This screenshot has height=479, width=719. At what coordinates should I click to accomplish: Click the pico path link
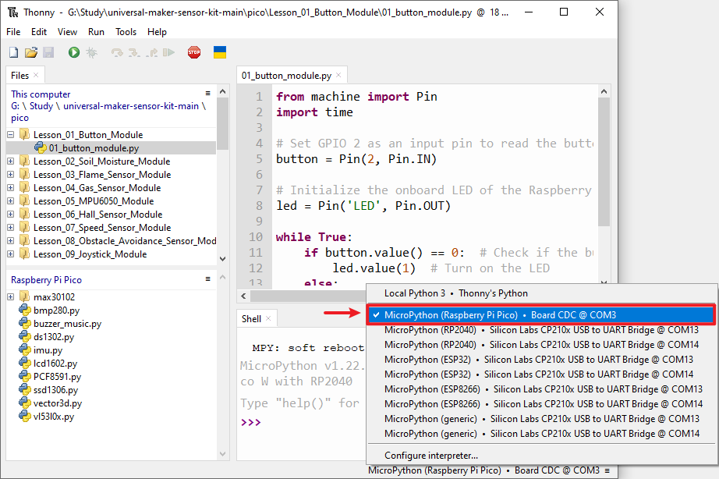pyautogui.click(x=19, y=118)
